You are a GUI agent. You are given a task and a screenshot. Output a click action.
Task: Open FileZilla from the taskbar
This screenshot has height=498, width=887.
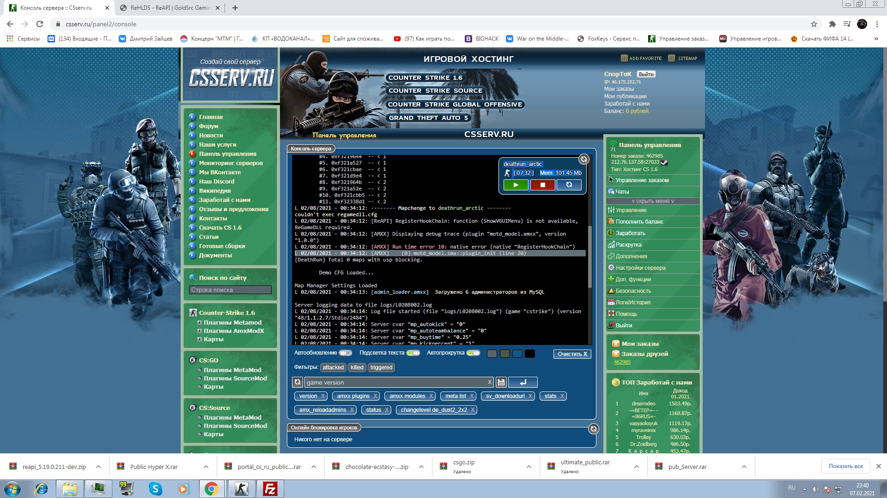pos(270,489)
